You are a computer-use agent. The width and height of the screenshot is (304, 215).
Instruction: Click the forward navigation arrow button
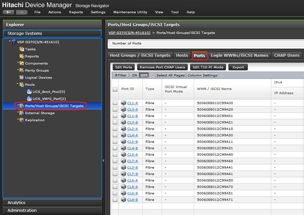click(22, 12)
